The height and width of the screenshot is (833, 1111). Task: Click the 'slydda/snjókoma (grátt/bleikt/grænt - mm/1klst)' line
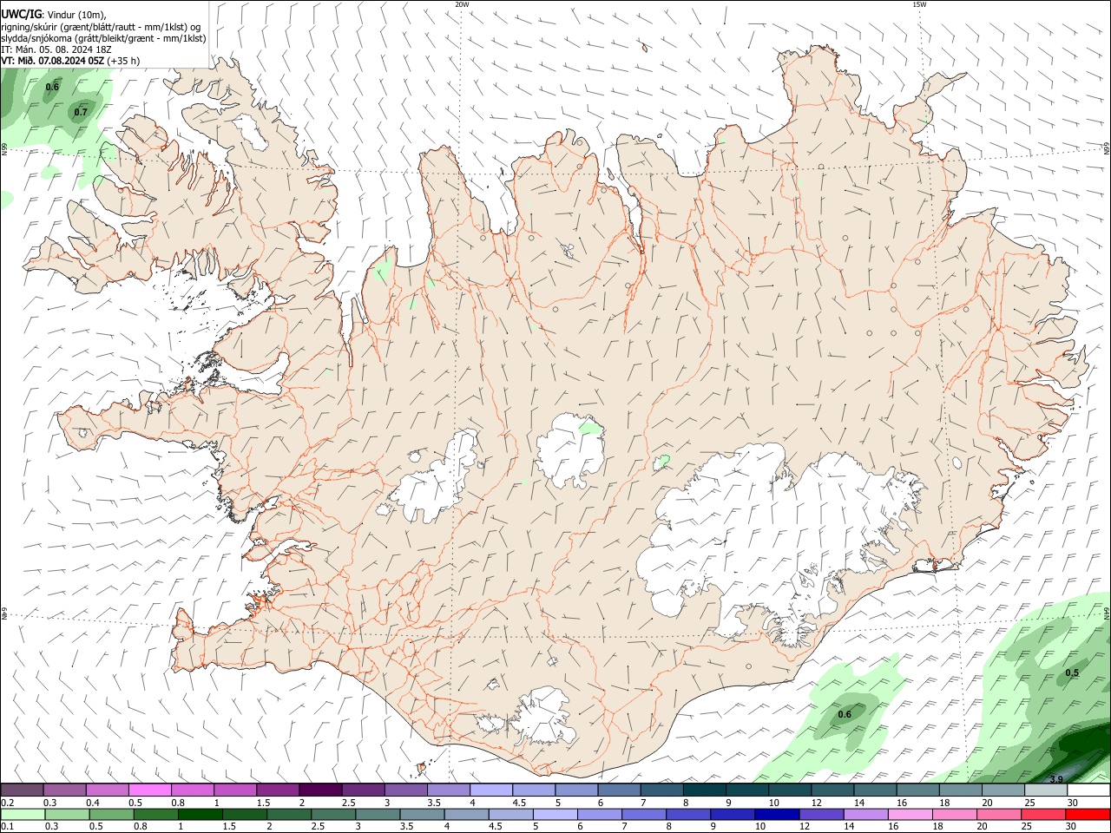pos(103,38)
